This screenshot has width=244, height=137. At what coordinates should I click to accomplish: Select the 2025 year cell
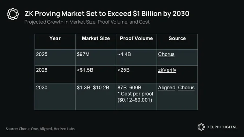[55, 58]
